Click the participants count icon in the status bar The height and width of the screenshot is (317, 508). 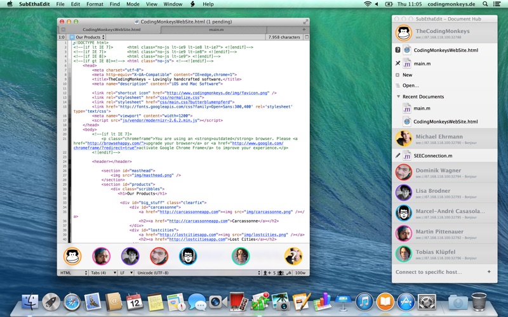pyautogui.click(x=281, y=273)
